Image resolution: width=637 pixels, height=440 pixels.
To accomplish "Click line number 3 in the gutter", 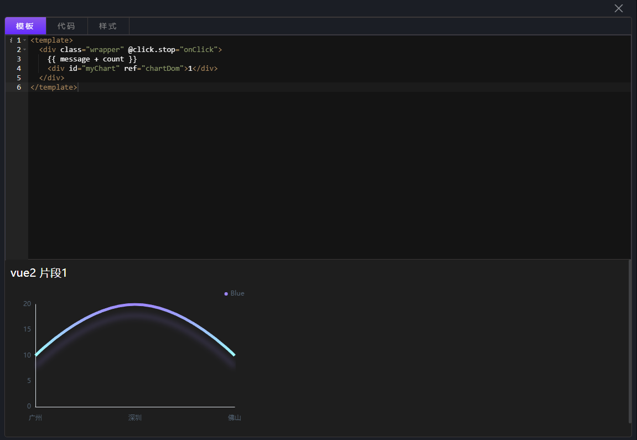I will 19,59.
